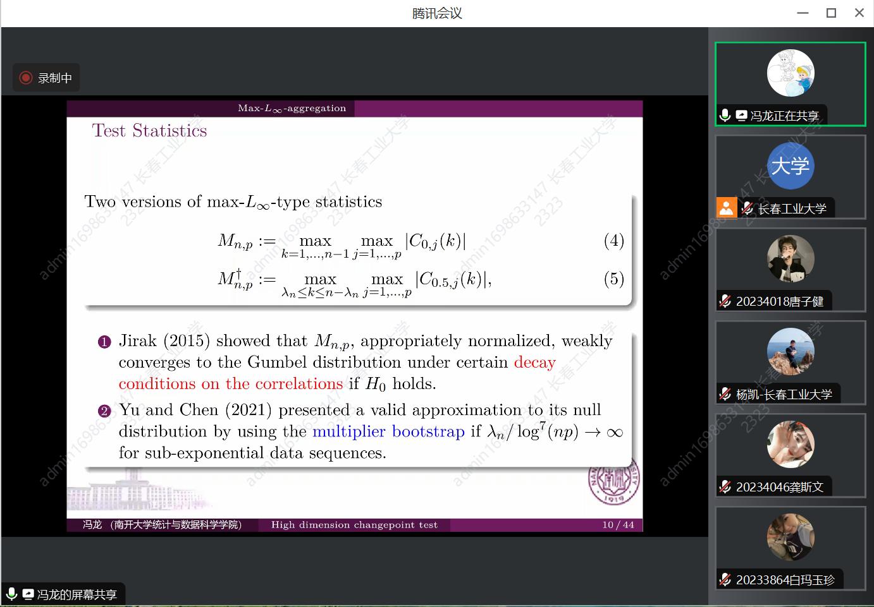The image size is (874, 607).
Task: Select the blue 大学 avatar circle
Action: pyautogui.click(x=790, y=166)
